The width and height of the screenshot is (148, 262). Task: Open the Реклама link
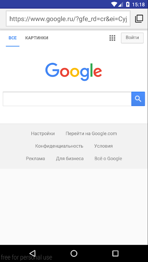coord(35,159)
